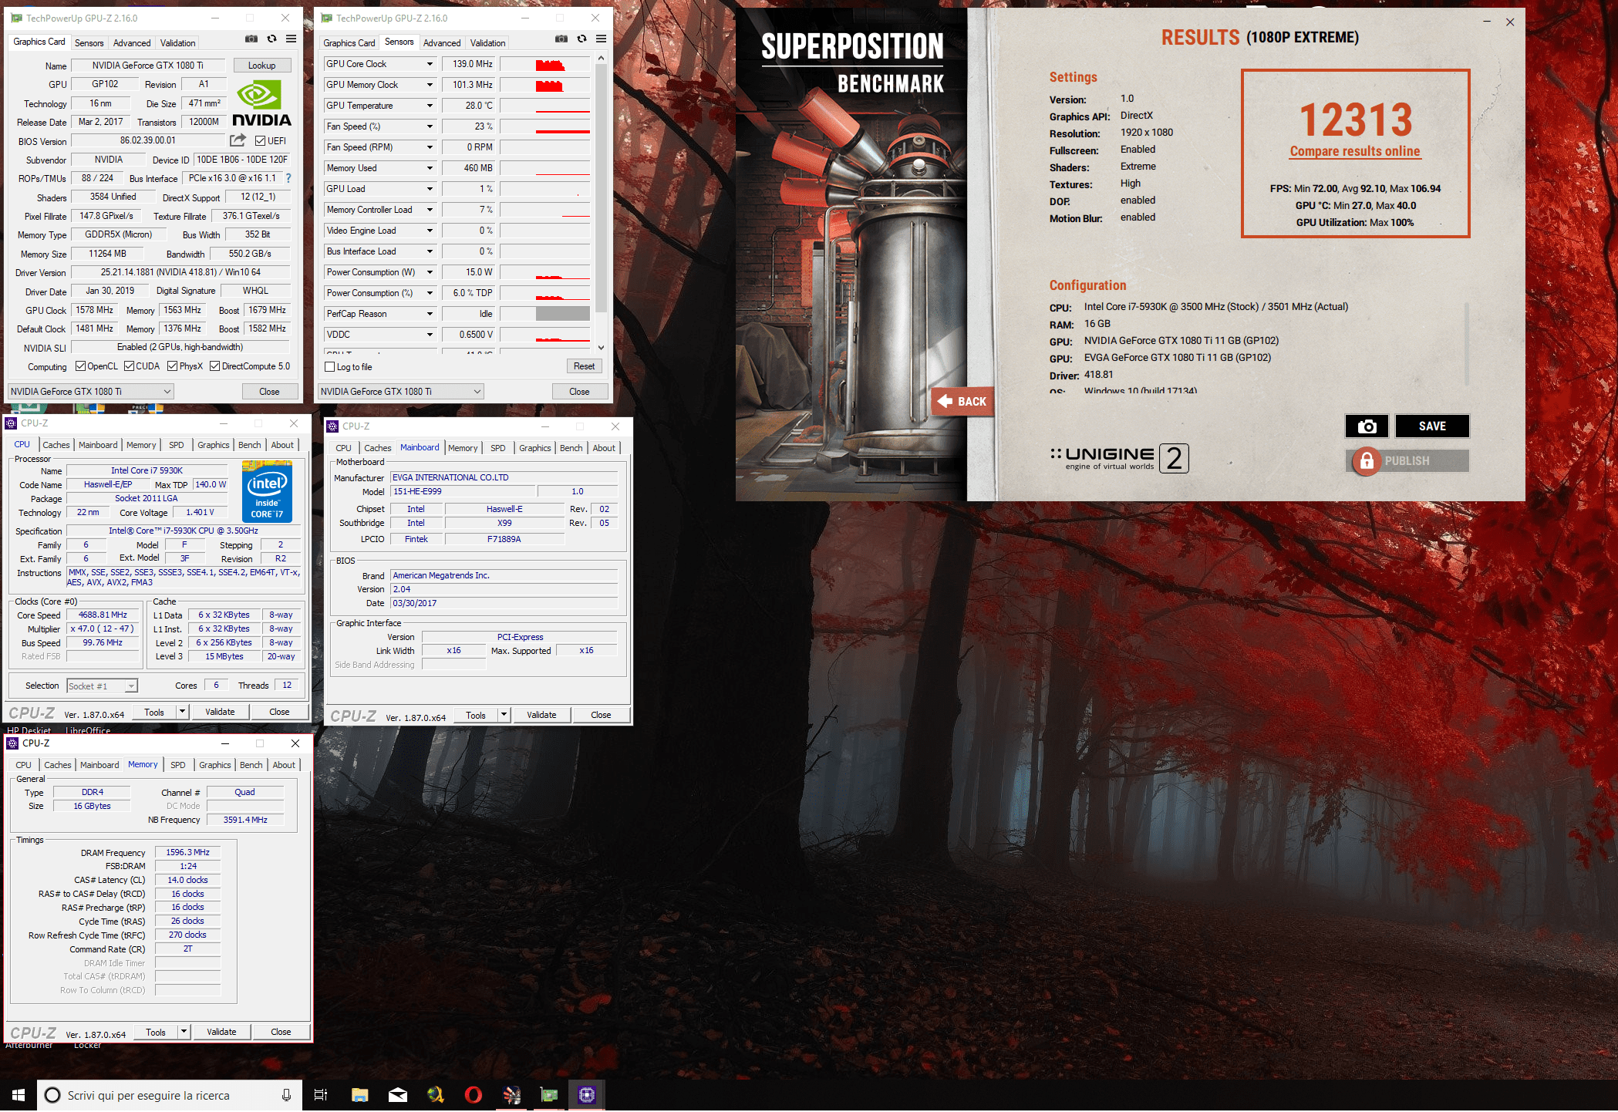Toggle the DirectCompute 5.0 checkbox
The height and width of the screenshot is (1112, 1618).
[x=215, y=366]
